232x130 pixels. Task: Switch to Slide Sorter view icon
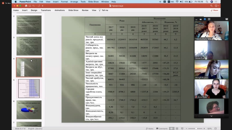pos(177,129)
